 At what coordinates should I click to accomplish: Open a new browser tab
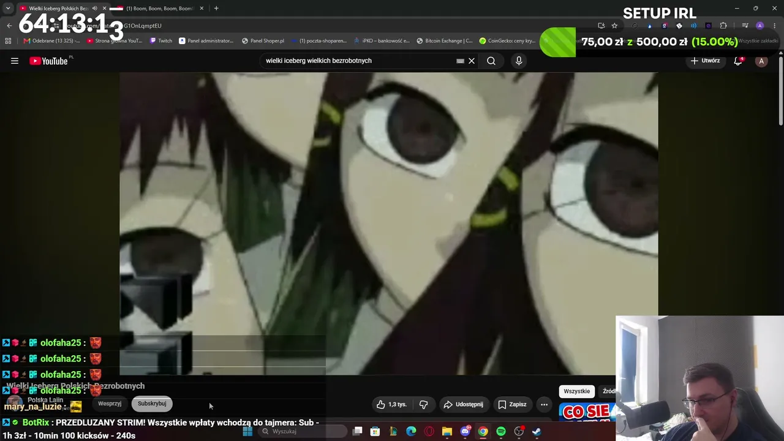[x=216, y=9]
